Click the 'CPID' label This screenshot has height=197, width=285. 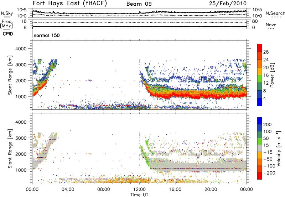point(8,34)
